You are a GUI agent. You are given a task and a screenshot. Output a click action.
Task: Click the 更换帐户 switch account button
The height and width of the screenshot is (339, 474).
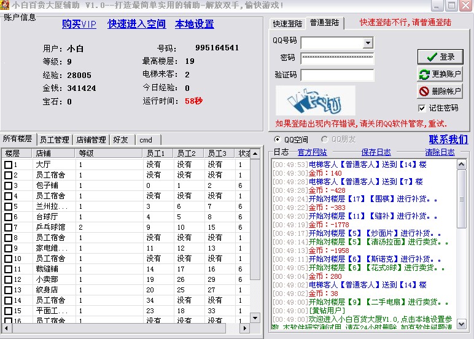pyautogui.click(x=440, y=74)
